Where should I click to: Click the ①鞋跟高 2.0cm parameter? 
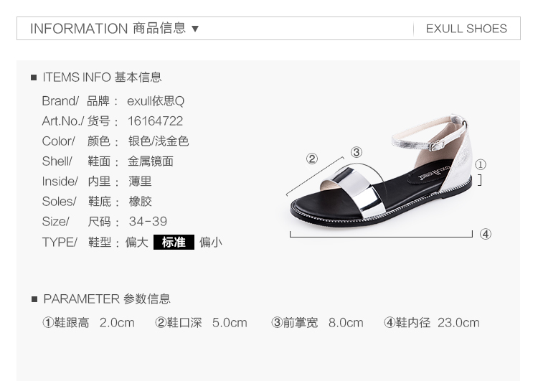click(x=88, y=323)
